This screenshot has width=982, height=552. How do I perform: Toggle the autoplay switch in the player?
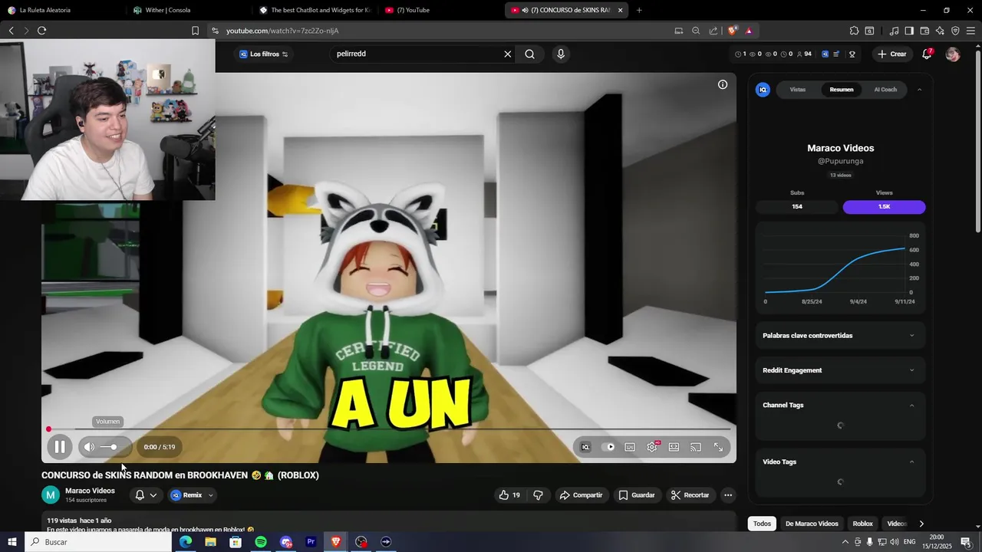609,447
